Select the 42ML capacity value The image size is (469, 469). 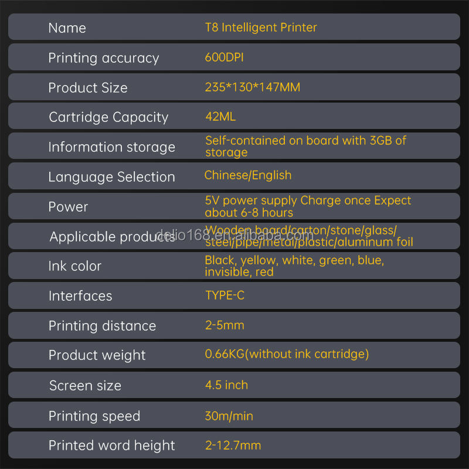(x=220, y=117)
